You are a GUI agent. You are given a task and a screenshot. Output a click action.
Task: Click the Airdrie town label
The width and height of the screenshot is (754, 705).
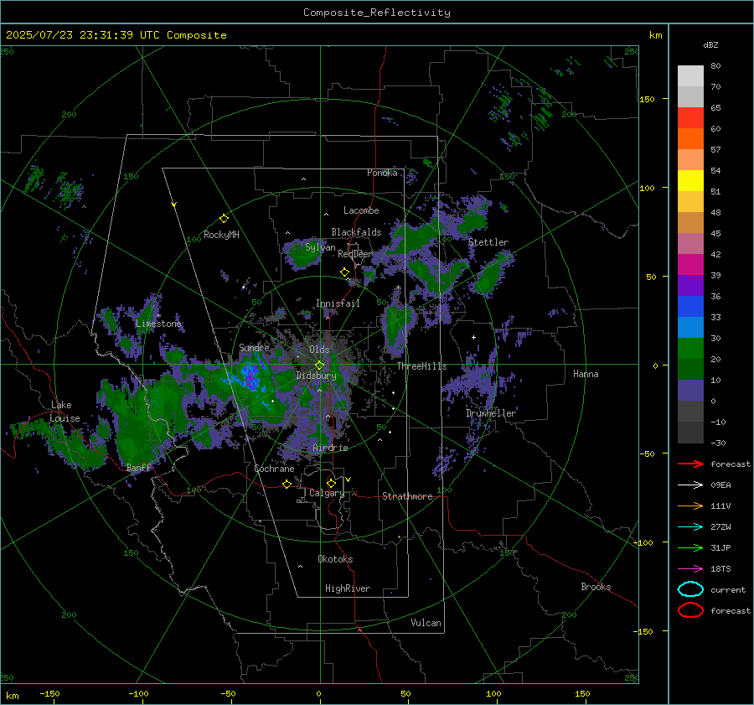click(x=330, y=448)
